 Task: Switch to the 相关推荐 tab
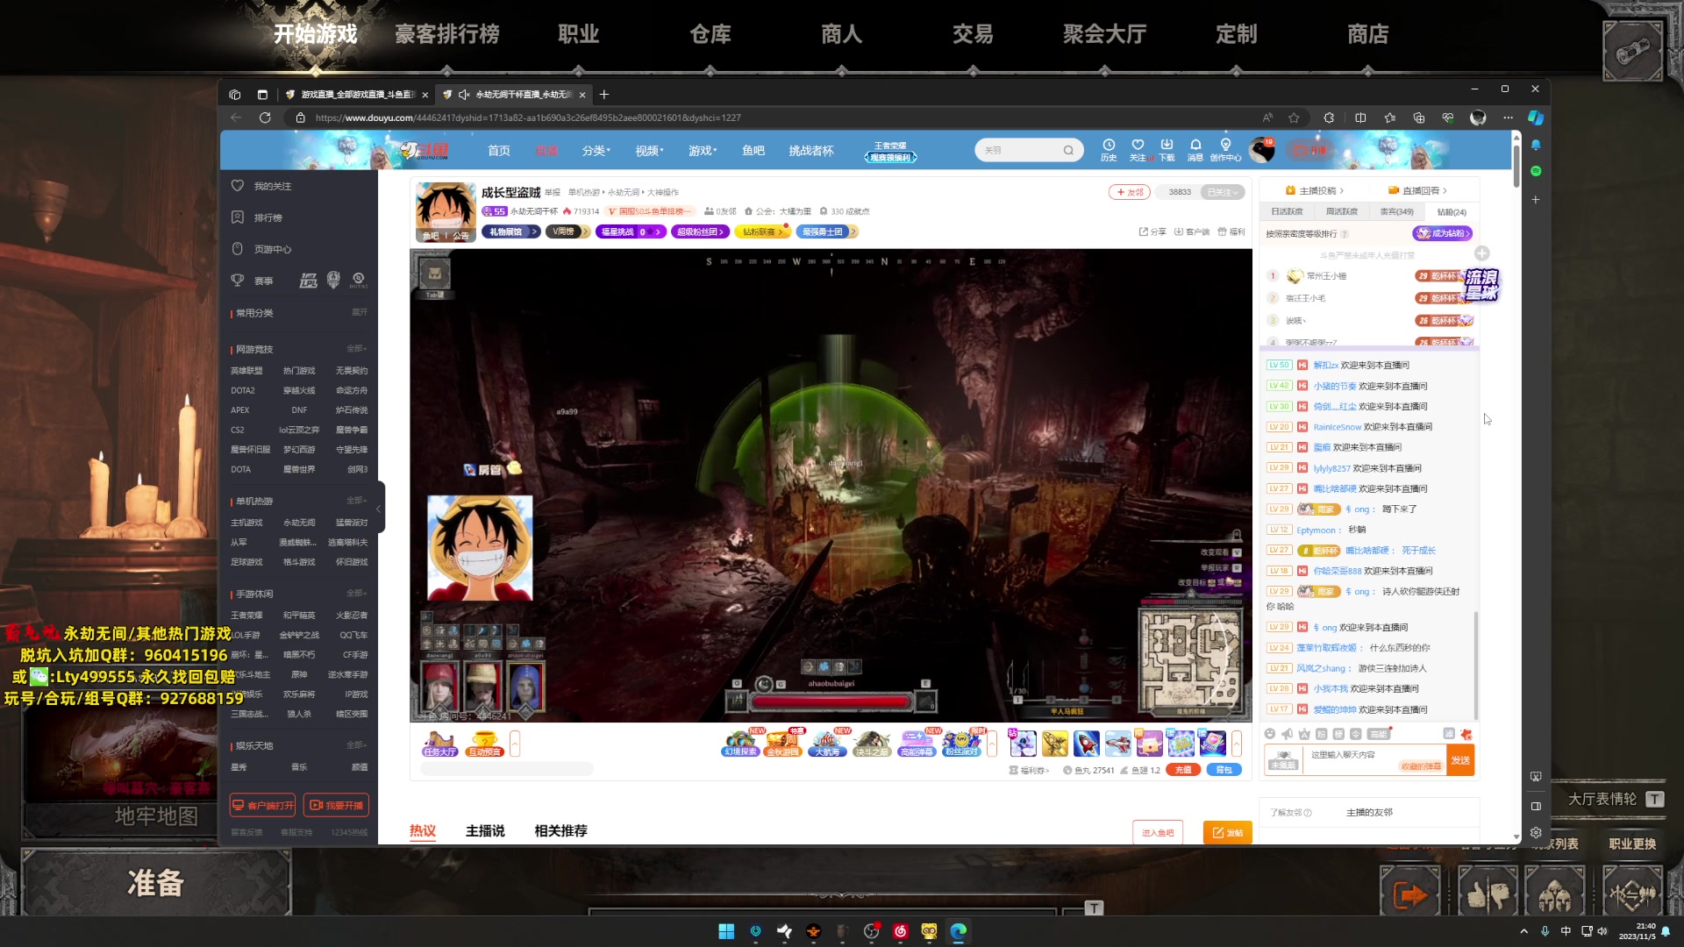[x=560, y=830]
